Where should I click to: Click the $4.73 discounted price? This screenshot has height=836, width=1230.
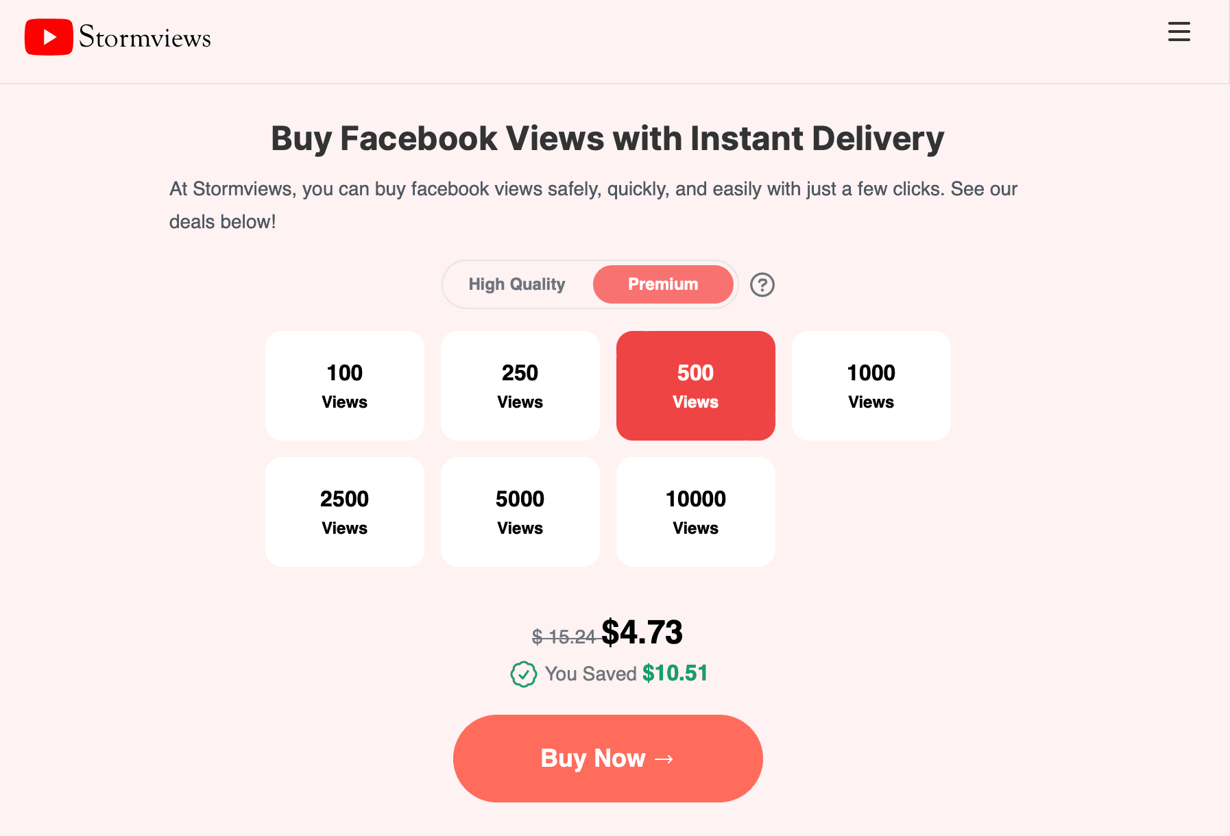[642, 632]
